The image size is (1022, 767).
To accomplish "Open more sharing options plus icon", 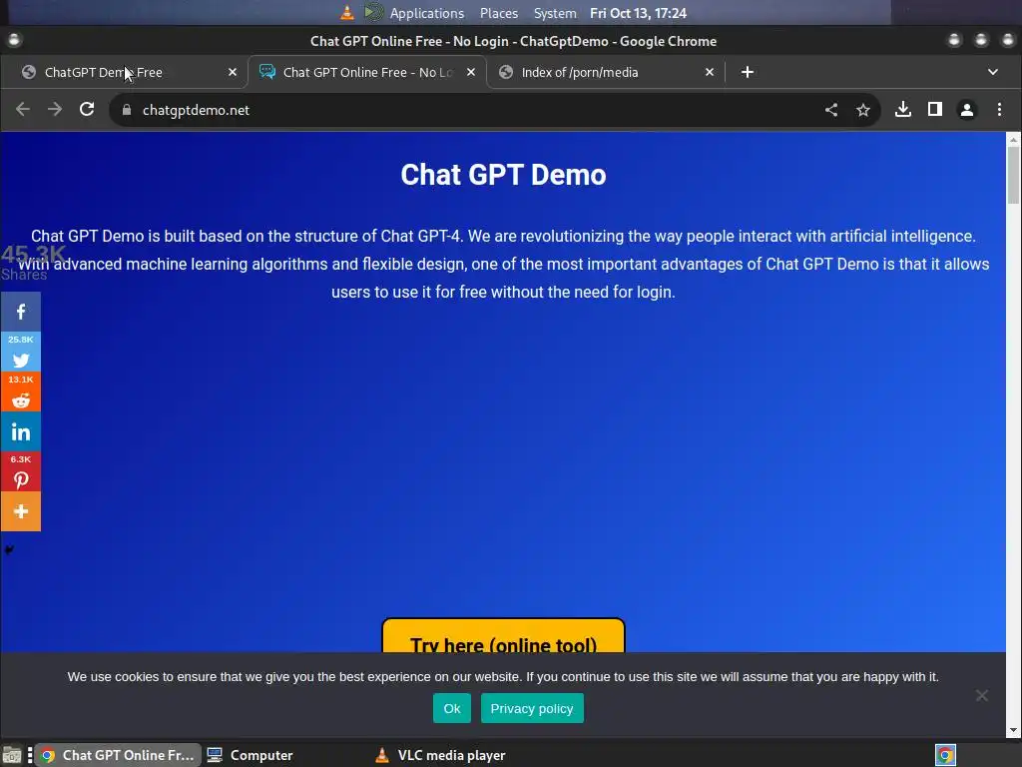I will (21, 511).
